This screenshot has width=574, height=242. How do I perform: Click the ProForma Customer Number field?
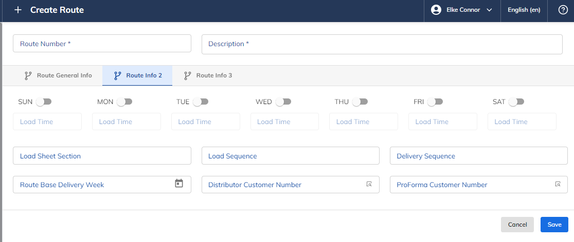[479, 185]
